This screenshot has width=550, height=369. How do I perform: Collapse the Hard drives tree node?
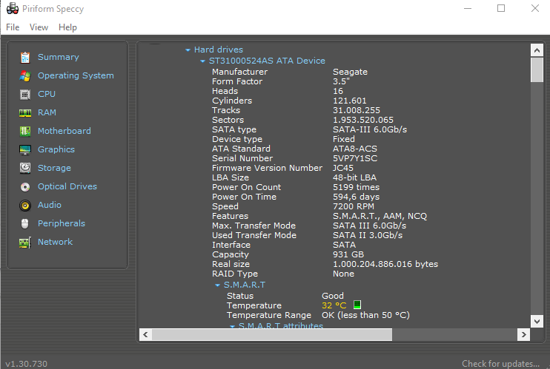click(188, 50)
